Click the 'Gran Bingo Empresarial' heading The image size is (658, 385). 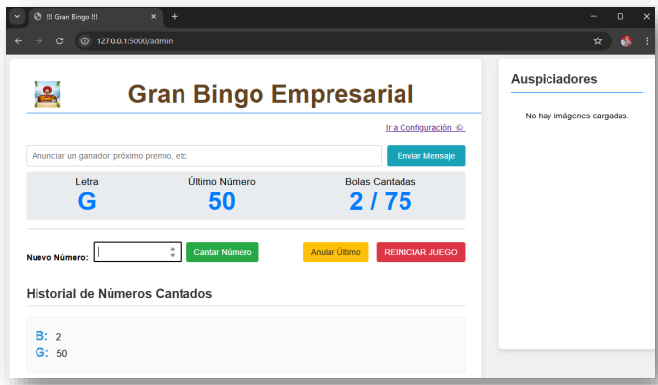270,94
